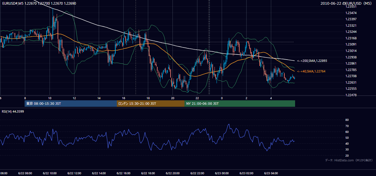Click price axis value 1.23091
This screenshot has width=376, height=176.
click(x=351, y=45)
